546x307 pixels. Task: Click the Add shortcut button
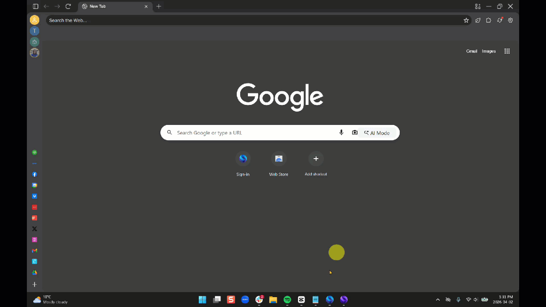coord(316,164)
